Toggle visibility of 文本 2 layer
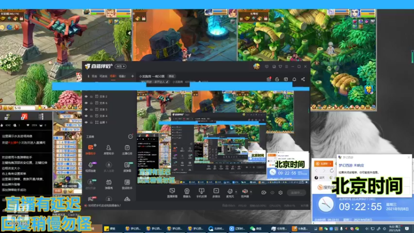The image size is (414, 233). click(x=86, y=96)
